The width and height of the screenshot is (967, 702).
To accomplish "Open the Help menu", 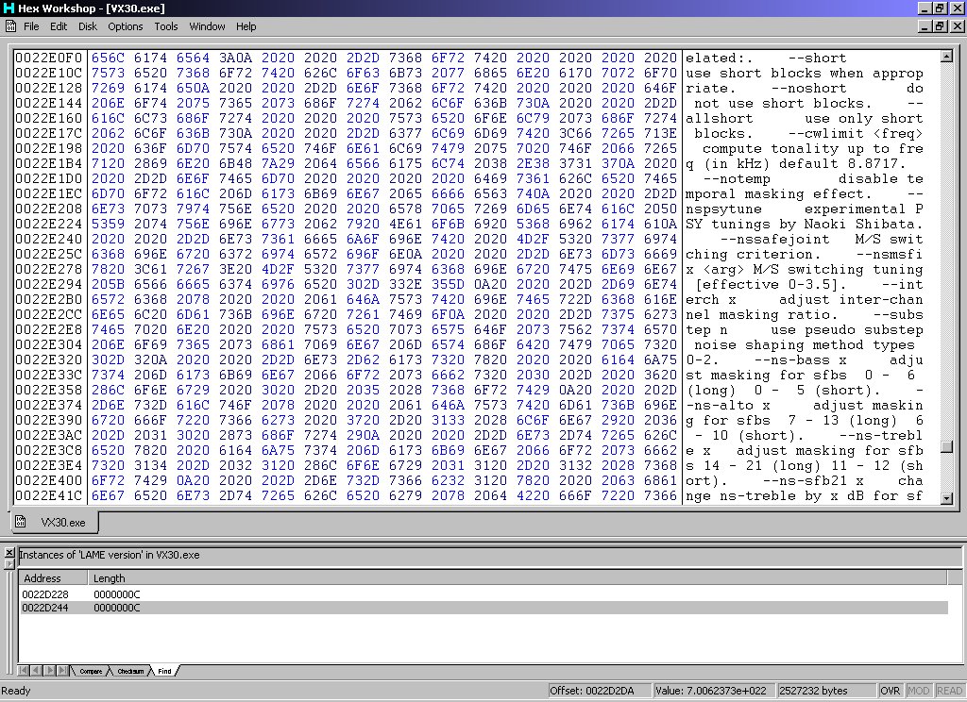I will point(246,26).
